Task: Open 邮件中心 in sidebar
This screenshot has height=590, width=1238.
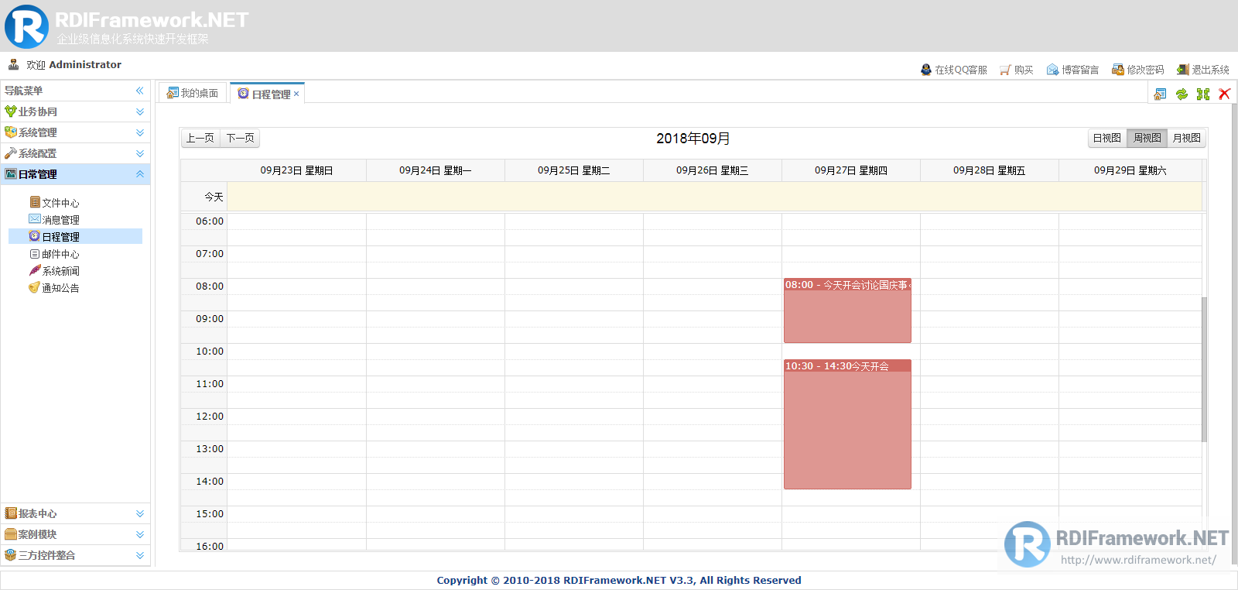Action: pyautogui.click(x=54, y=254)
